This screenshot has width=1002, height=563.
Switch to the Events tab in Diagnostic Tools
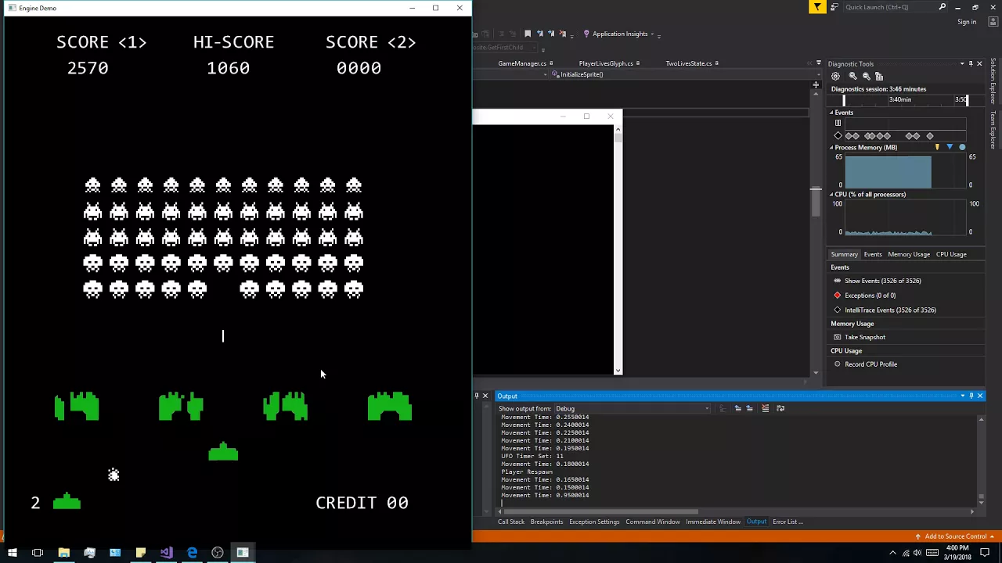(x=873, y=254)
